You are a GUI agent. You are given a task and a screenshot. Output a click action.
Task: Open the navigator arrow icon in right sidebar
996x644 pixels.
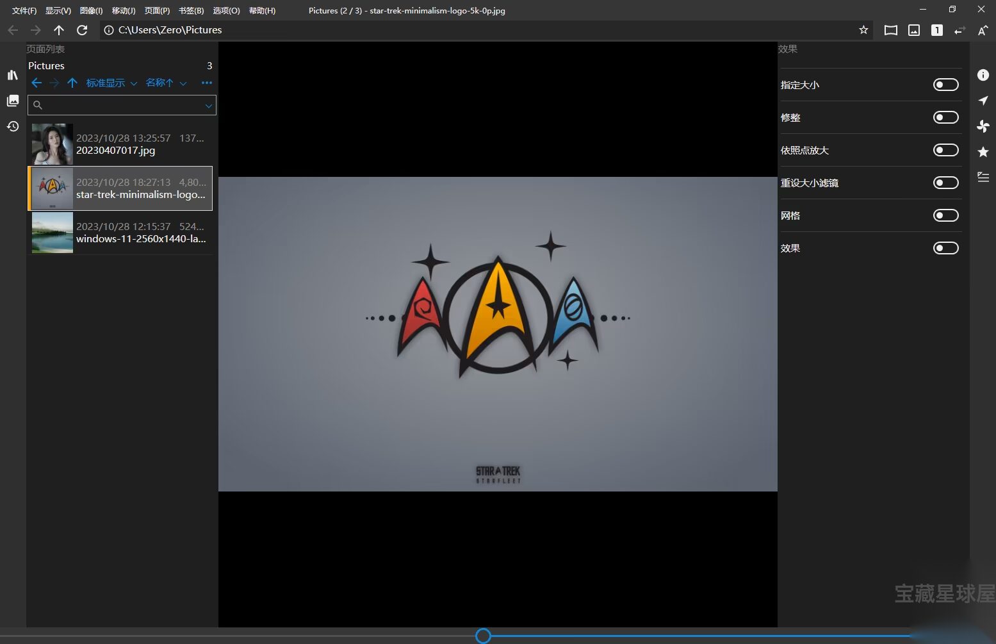pos(983,101)
